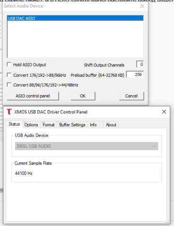Click the Preload buffer (64-32768 KB) label
The image size is (174, 226).
97,75
